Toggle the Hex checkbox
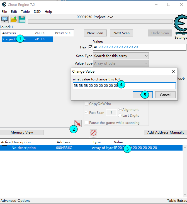This screenshot has width=187, height=204. [x=90, y=47]
